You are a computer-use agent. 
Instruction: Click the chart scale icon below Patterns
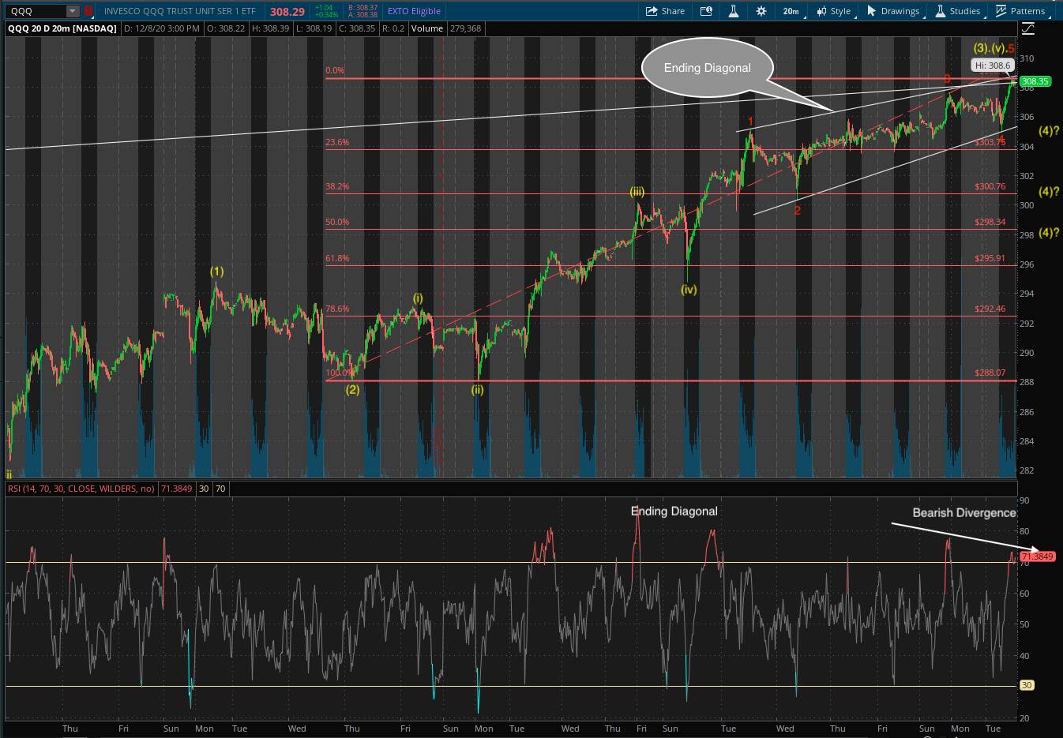(x=1027, y=29)
